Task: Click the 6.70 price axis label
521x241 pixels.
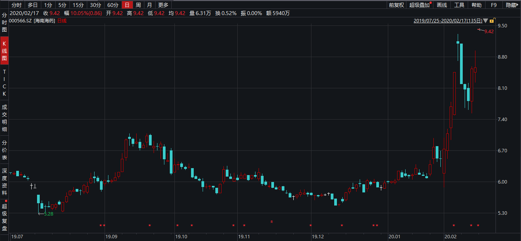Action: pos(503,151)
